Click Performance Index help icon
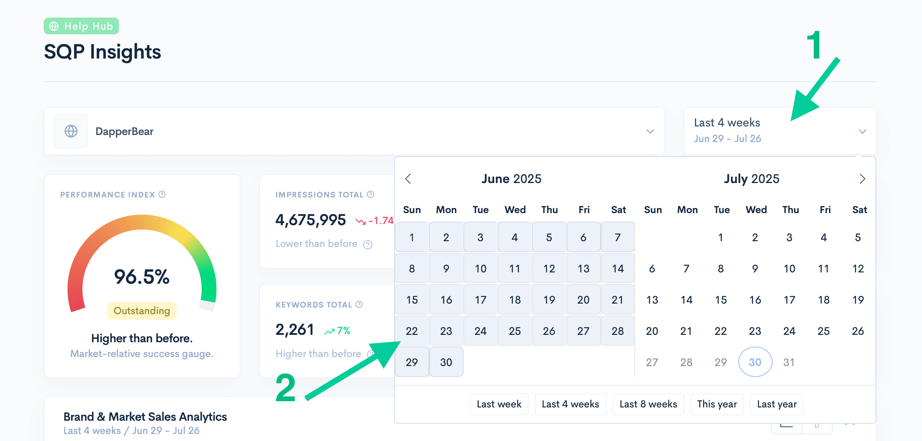This screenshot has height=441, width=922. click(x=162, y=194)
